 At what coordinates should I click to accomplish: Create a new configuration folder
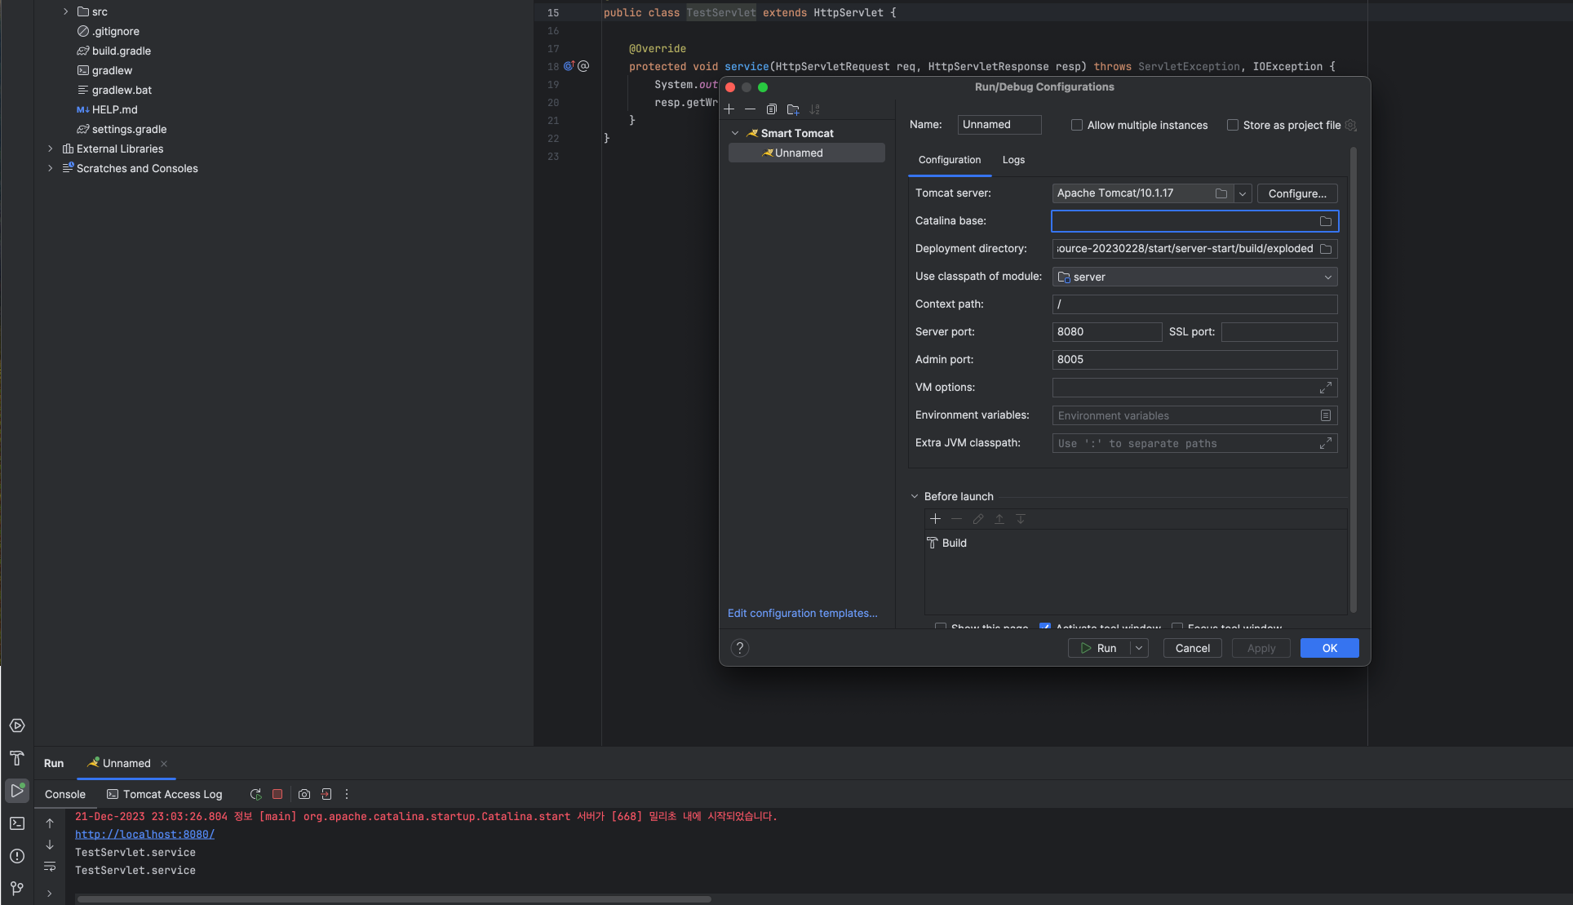(793, 109)
